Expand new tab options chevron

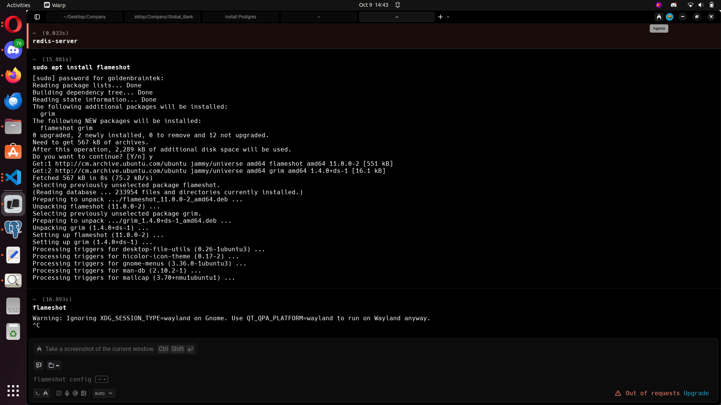point(448,17)
